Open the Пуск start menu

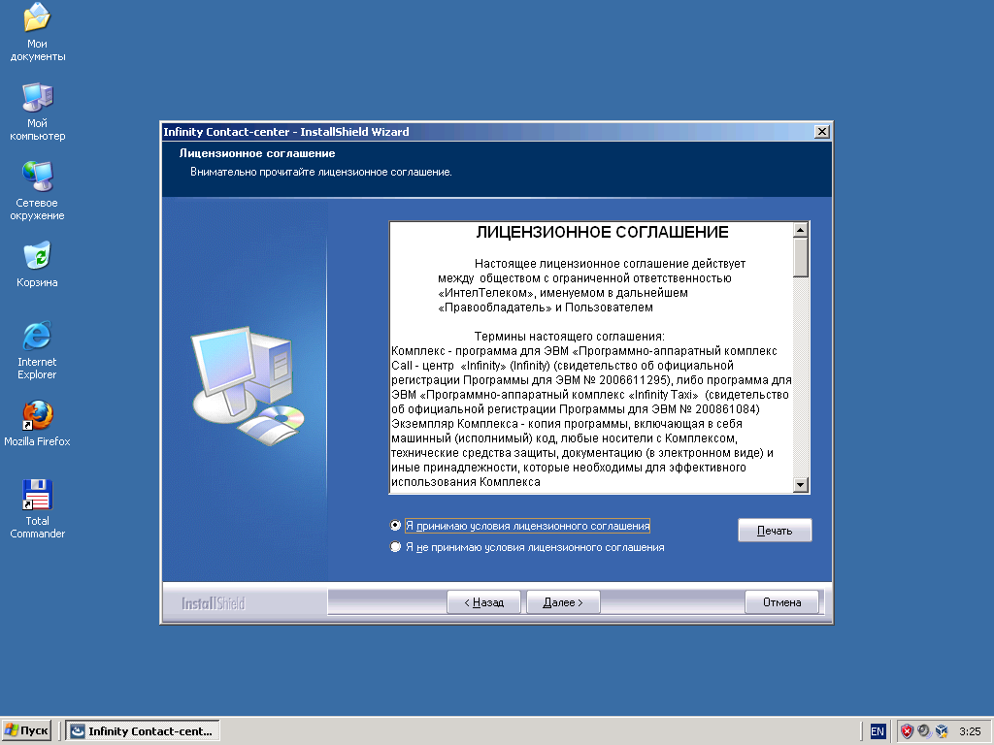pyautogui.click(x=26, y=730)
